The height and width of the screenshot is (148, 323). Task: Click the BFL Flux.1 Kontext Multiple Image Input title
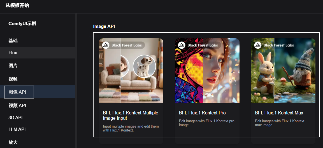(131, 116)
